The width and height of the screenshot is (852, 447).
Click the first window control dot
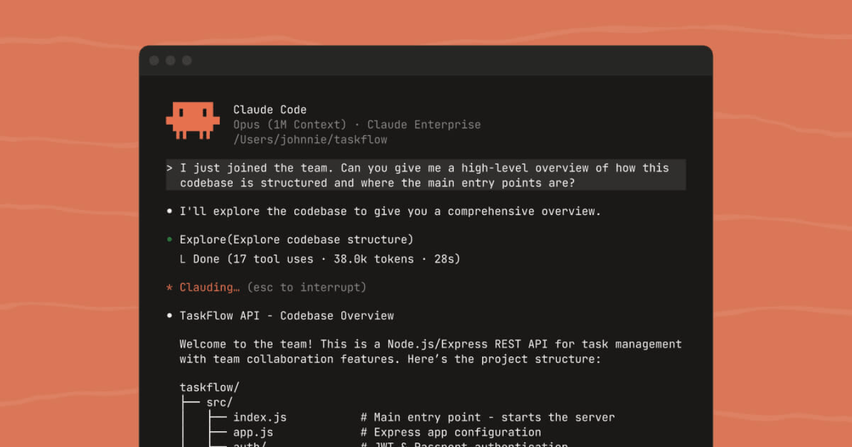click(x=154, y=61)
